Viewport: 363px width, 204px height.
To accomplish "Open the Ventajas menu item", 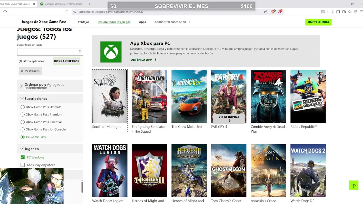I will pos(83,22).
